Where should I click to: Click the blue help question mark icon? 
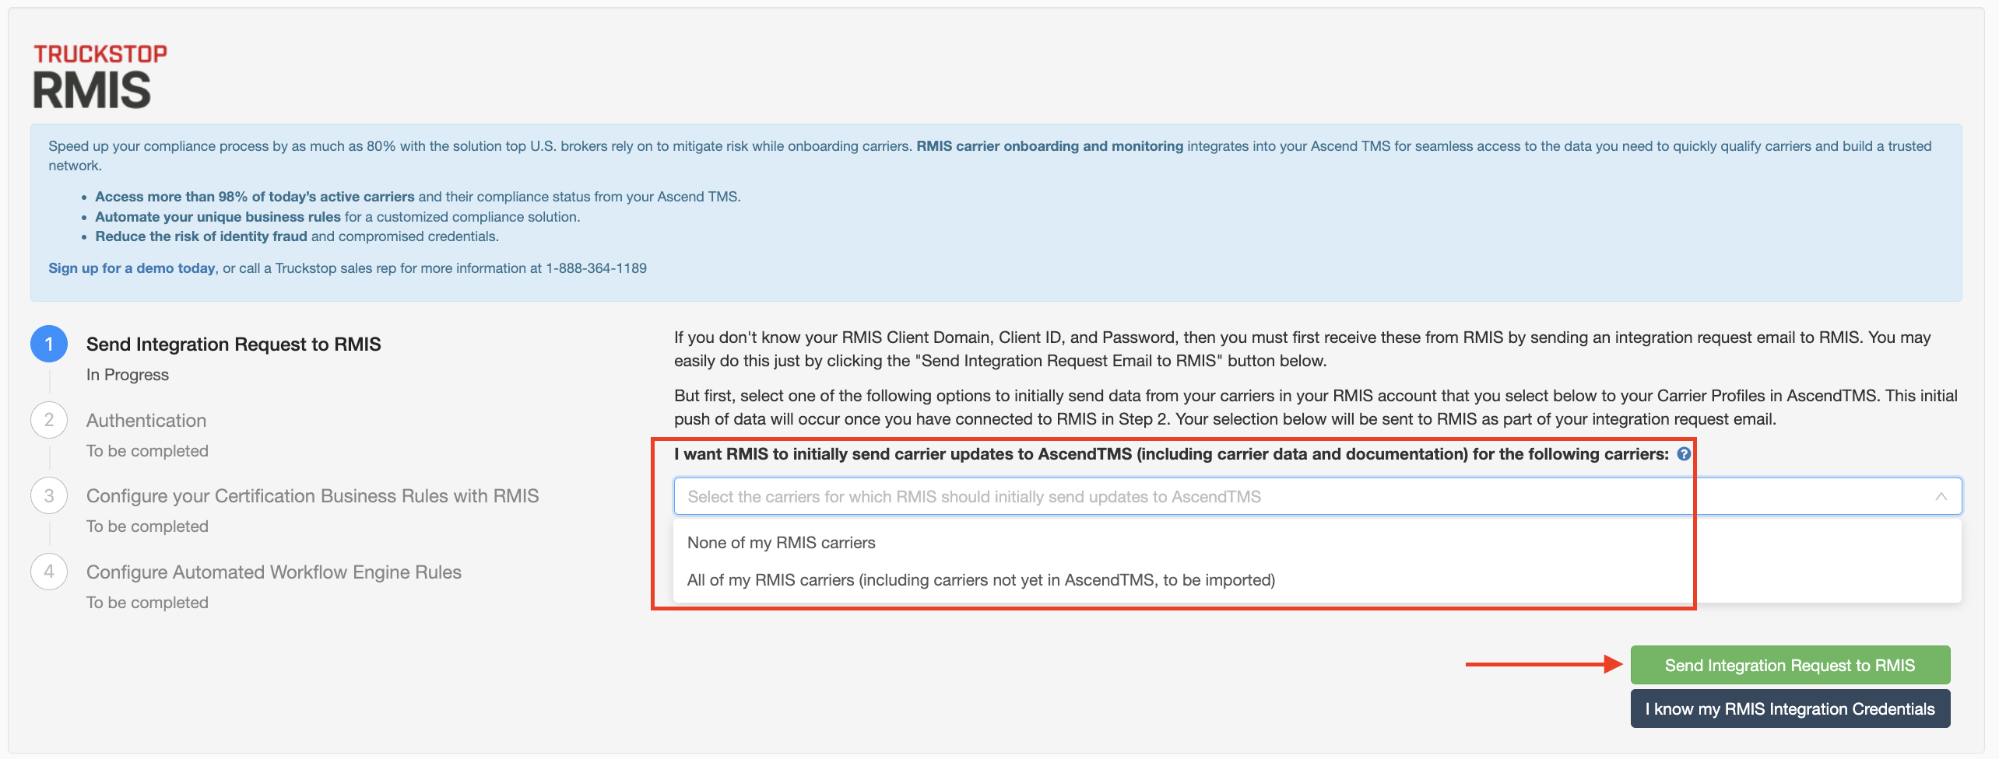[x=1684, y=454]
